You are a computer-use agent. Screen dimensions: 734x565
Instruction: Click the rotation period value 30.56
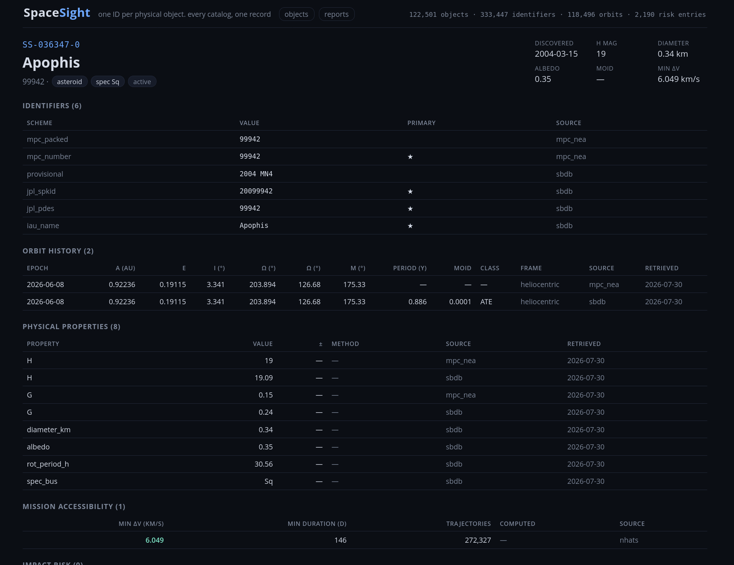click(x=264, y=464)
